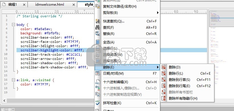Close the 编辑1 tab
This screenshot has width=234, height=111.
coord(24,5)
